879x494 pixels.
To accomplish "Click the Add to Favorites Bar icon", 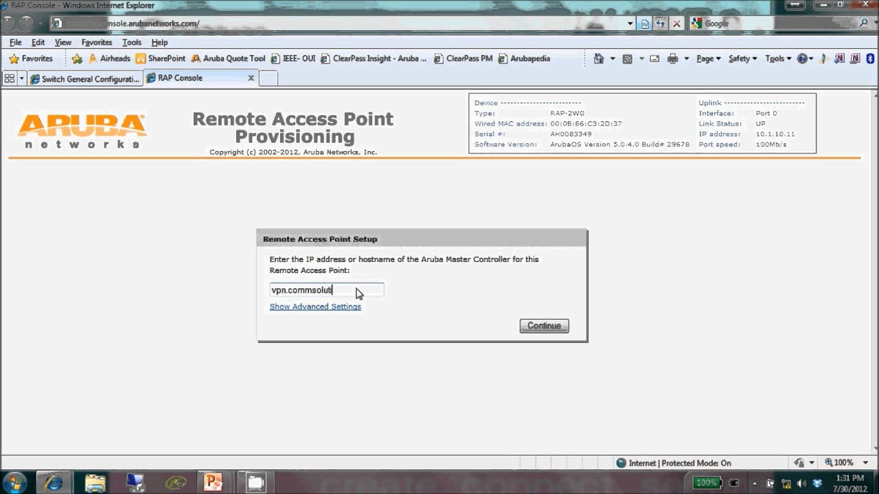I will pyautogui.click(x=77, y=59).
